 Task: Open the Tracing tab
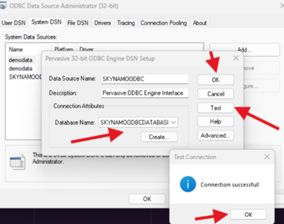[126, 23]
